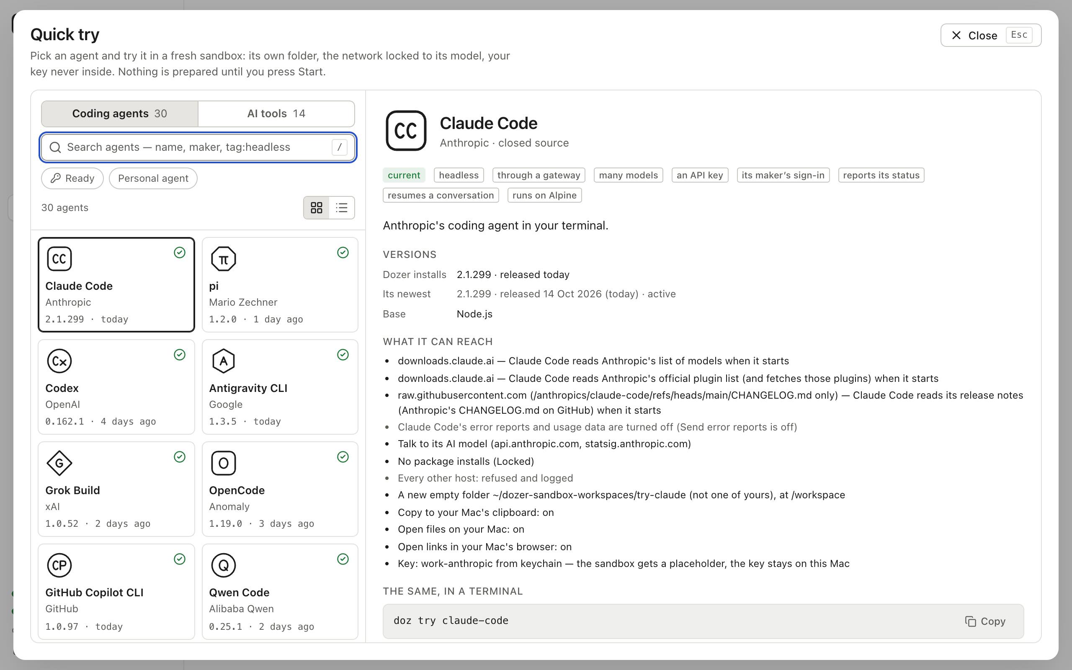The width and height of the screenshot is (1072, 670).
Task: Click the Antigravity CLI hexagon icon
Action: 223,361
